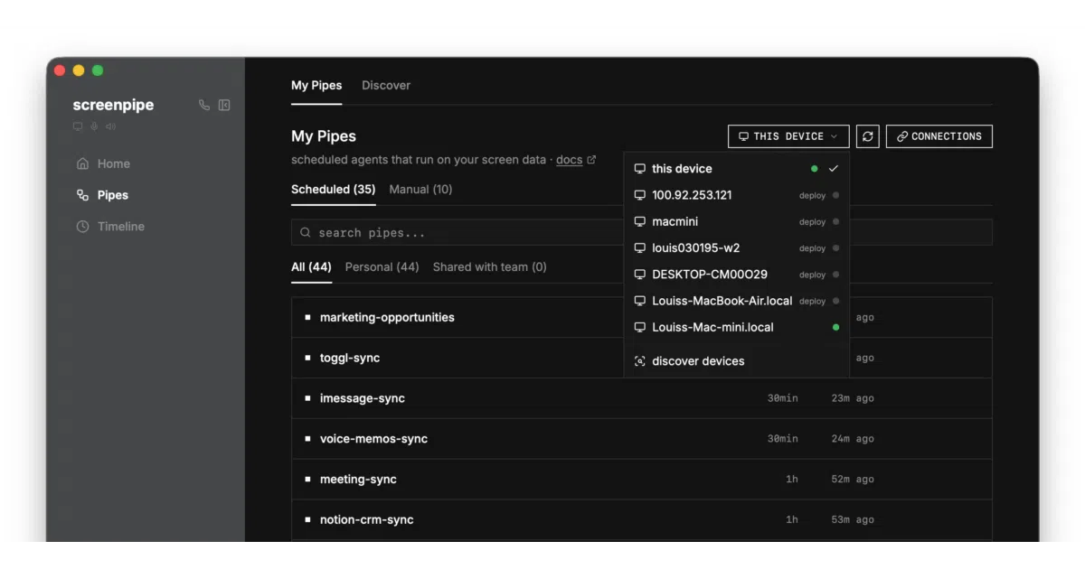Select the Manual (10) tab

click(420, 190)
